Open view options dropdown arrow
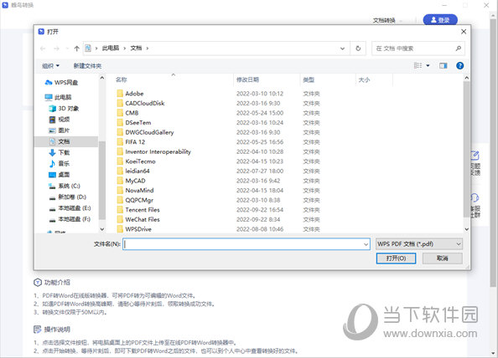 pos(428,65)
